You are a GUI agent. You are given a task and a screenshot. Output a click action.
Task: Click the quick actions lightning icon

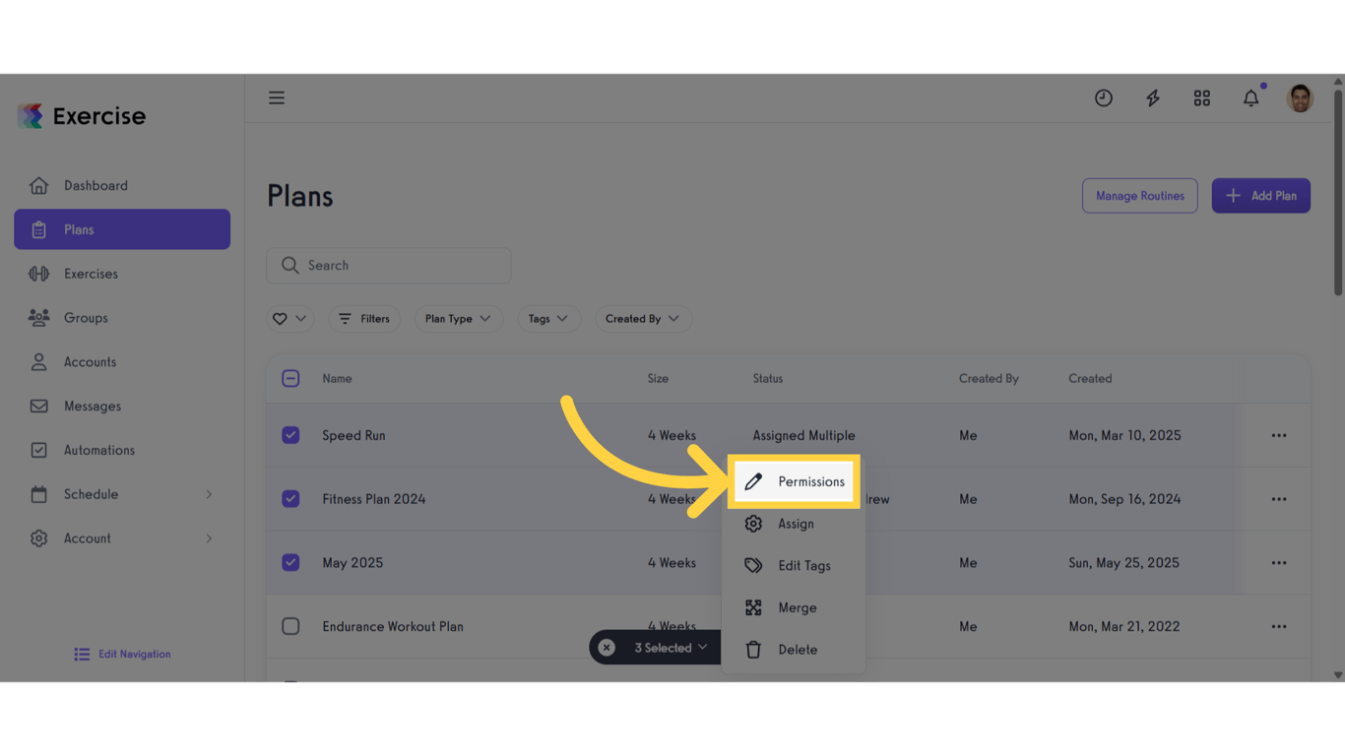pos(1152,97)
